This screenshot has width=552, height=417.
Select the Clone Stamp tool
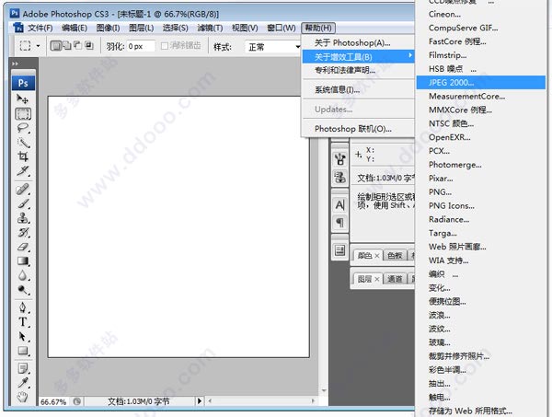pos(23,218)
